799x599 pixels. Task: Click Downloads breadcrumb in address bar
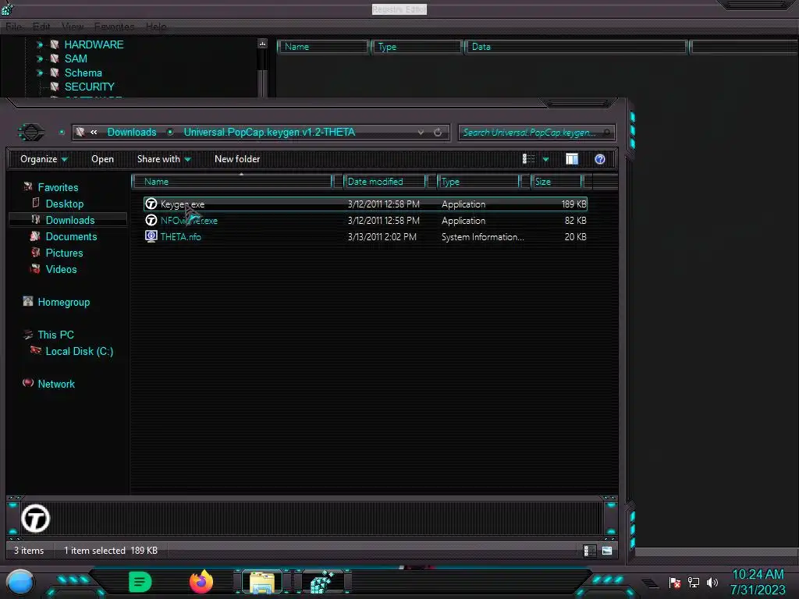(x=131, y=133)
